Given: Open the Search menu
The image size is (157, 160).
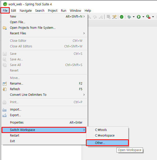Looking at the screenshot, I should pyautogui.click(x=40, y=10).
